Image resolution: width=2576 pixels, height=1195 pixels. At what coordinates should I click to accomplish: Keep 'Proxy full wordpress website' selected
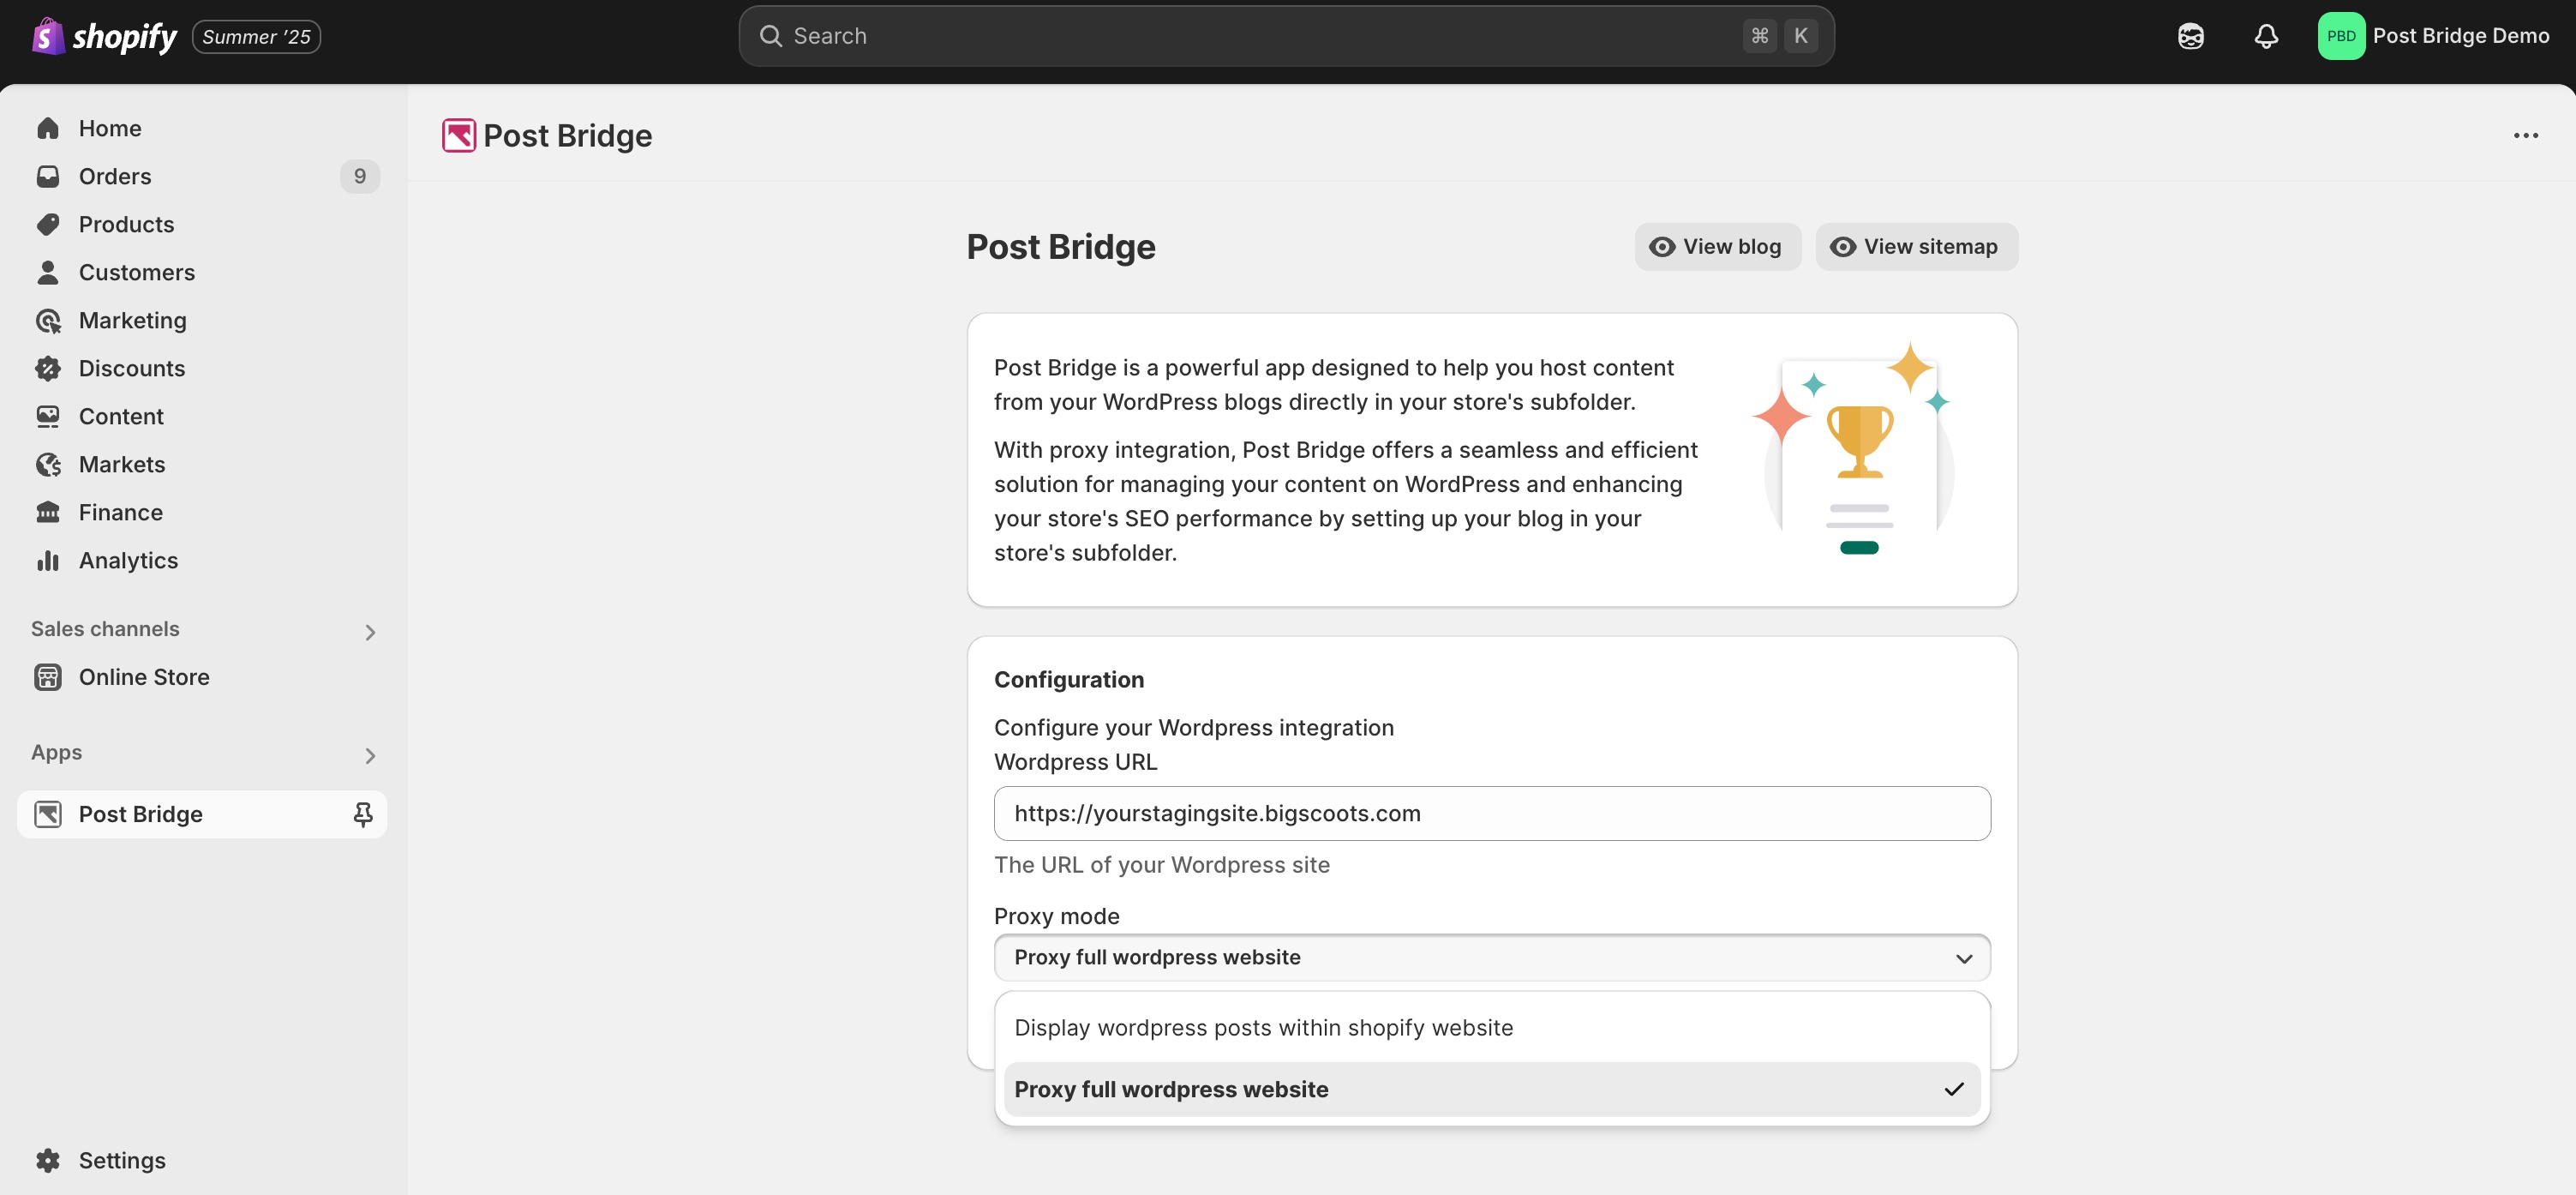click(1171, 1089)
